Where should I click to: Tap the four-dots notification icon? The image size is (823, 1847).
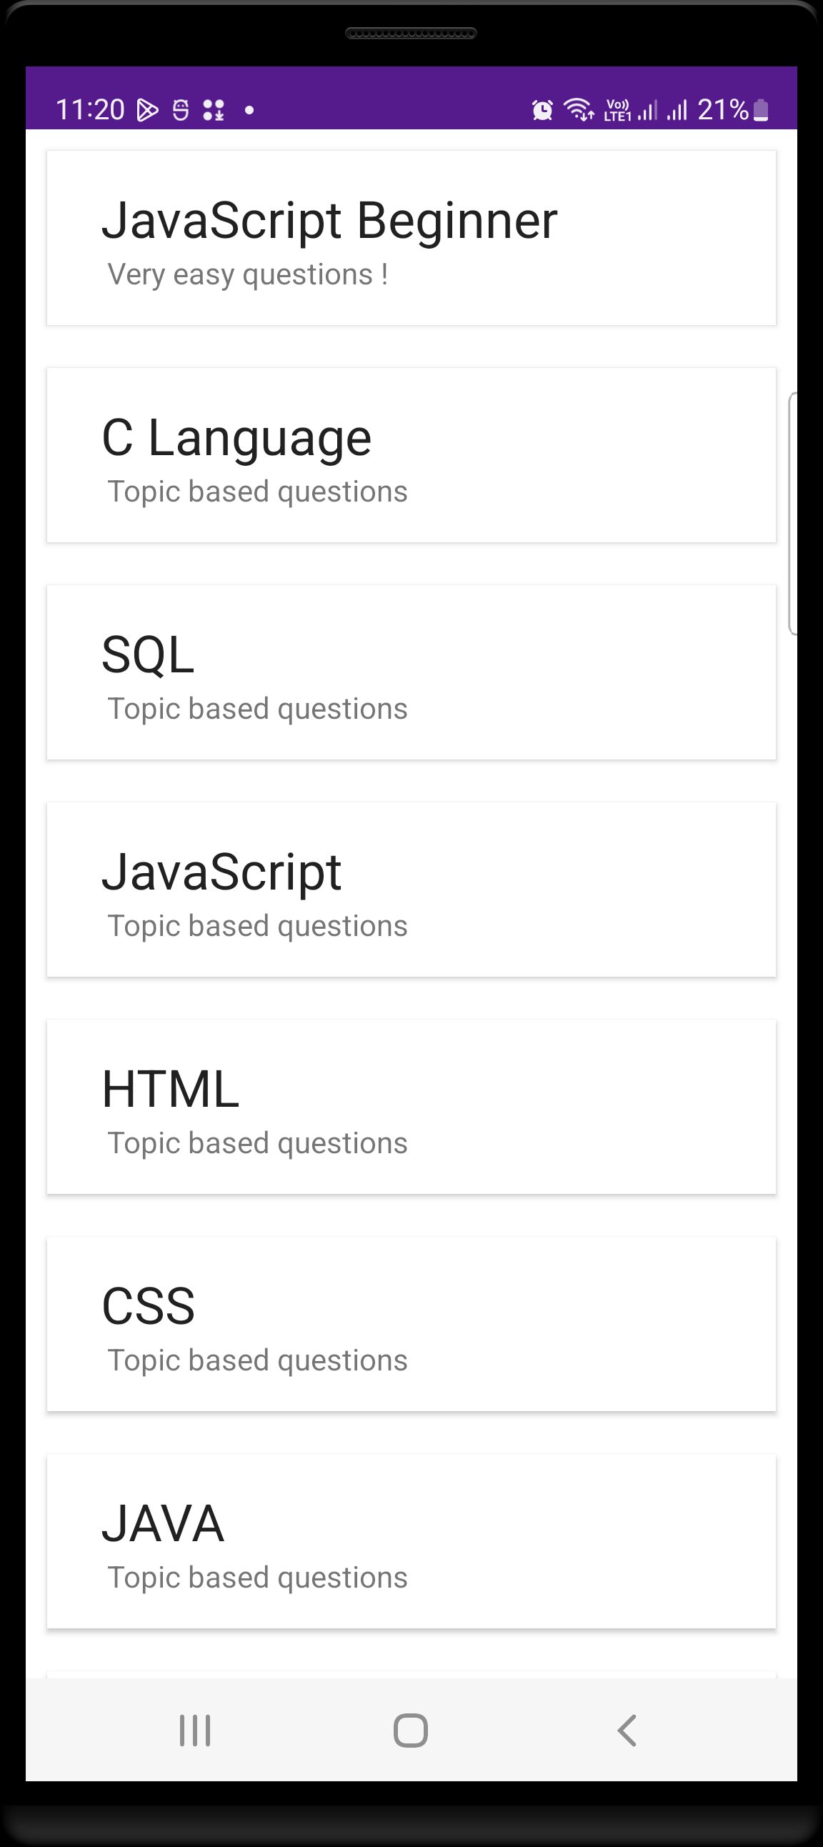[x=214, y=110]
